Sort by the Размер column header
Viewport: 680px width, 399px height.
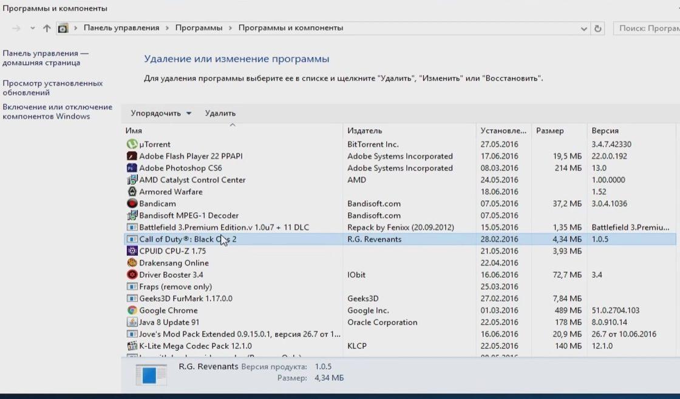559,130
